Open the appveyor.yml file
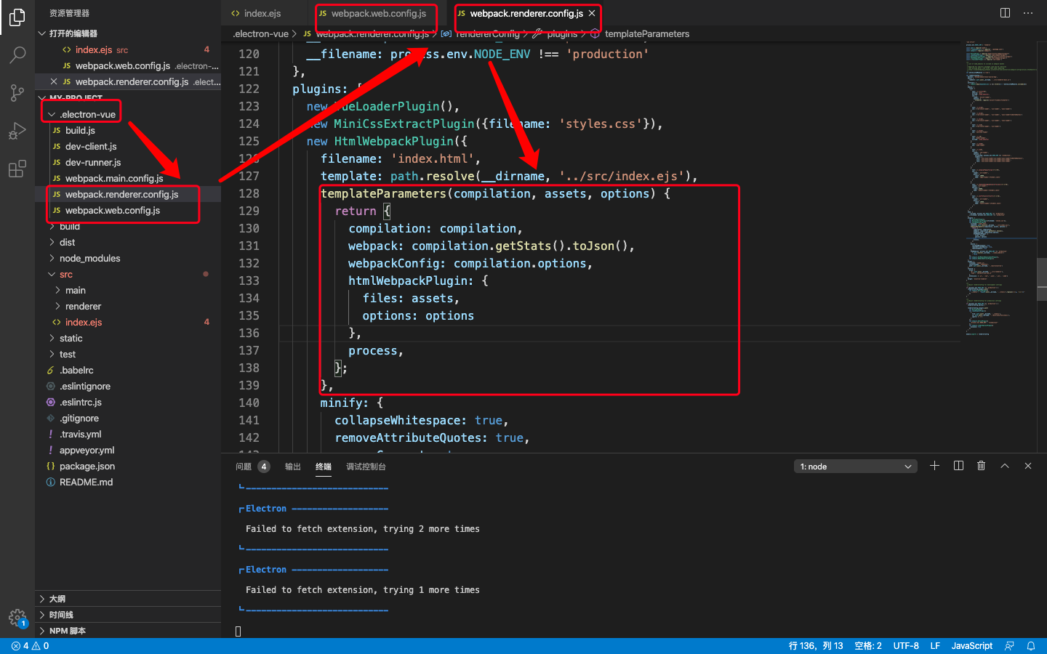Viewport: 1047px width, 654px height. pyautogui.click(x=128, y=450)
